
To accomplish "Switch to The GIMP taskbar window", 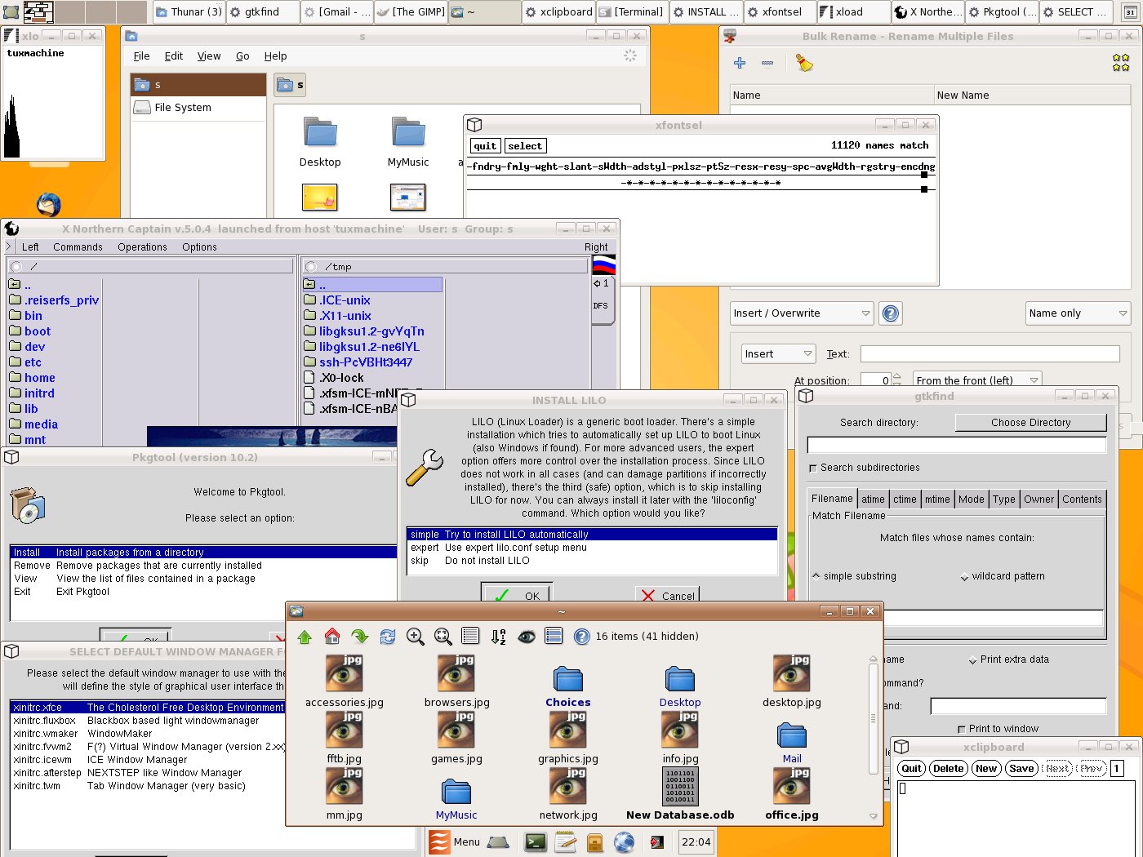I will (x=411, y=12).
